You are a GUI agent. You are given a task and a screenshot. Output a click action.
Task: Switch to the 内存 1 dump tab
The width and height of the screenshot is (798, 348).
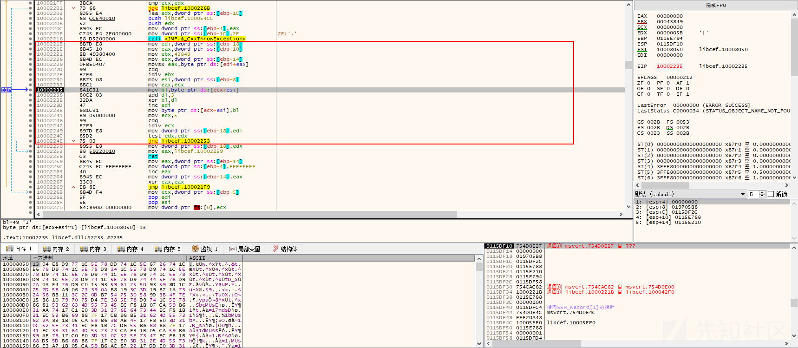pyautogui.click(x=19, y=249)
